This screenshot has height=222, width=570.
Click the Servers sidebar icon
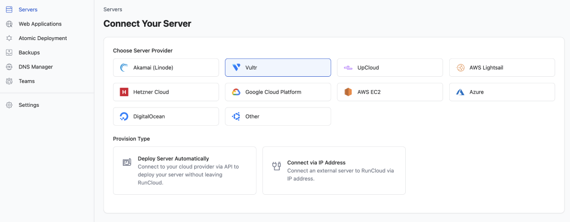pos(9,9)
